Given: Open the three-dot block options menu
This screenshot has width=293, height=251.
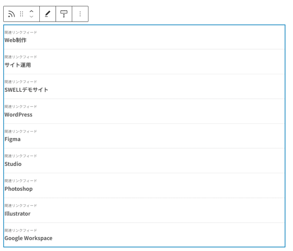Looking at the screenshot, I should (80, 14).
